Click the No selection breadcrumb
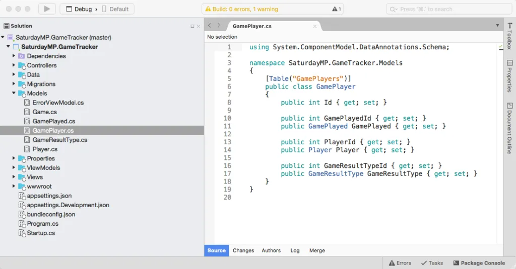516x269 pixels. point(222,37)
